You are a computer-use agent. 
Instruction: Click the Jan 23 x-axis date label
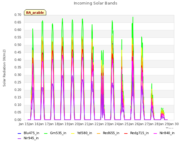pyautogui.click(x=104, y=124)
